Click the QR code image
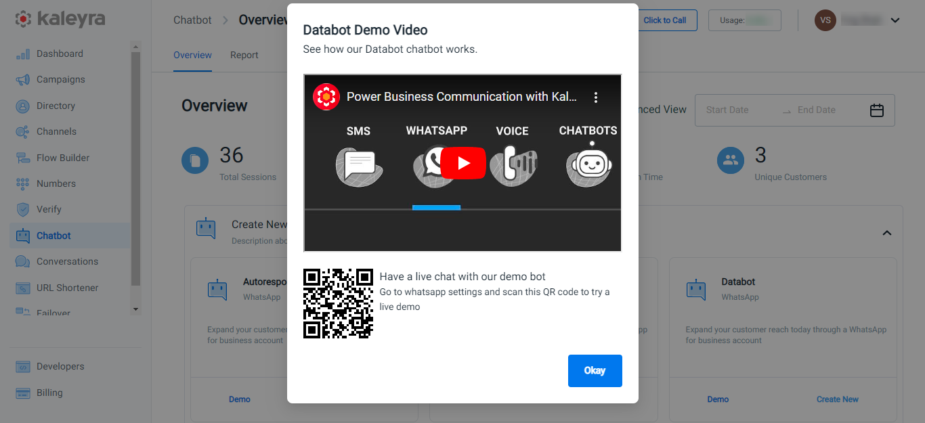Image resolution: width=925 pixels, height=423 pixels. click(x=338, y=304)
